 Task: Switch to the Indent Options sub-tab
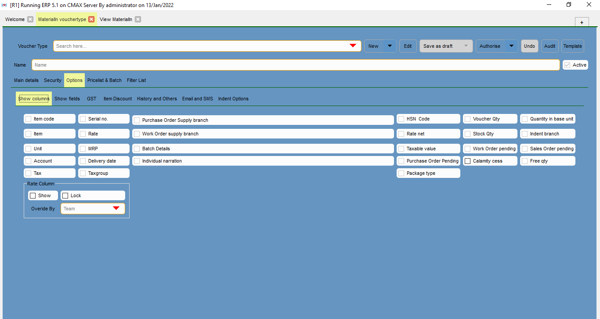[233, 99]
